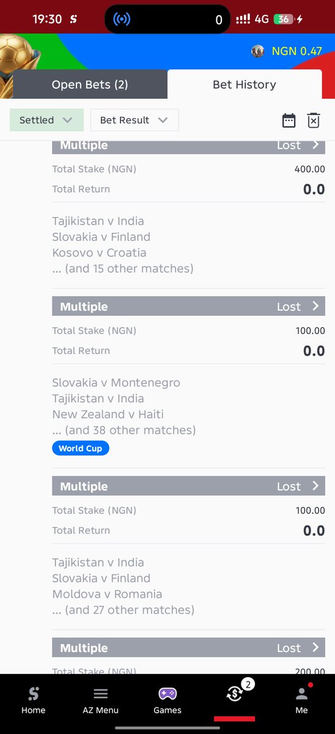Expand the lost bet with 38 other matches
The height and width of the screenshot is (734, 335).
coord(188,306)
